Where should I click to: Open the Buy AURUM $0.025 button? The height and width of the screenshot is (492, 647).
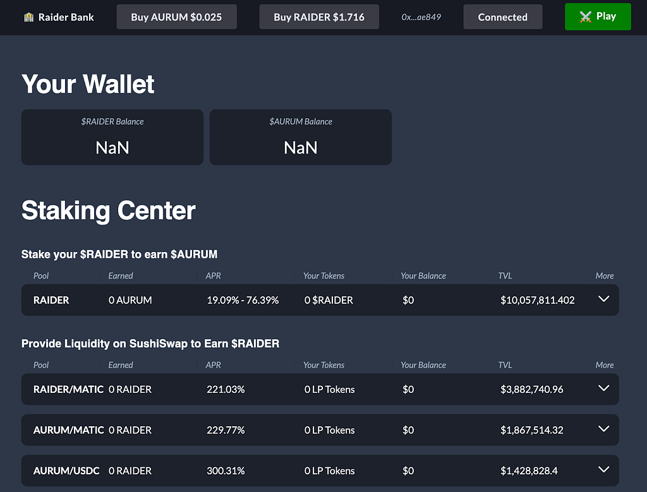[177, 17]
